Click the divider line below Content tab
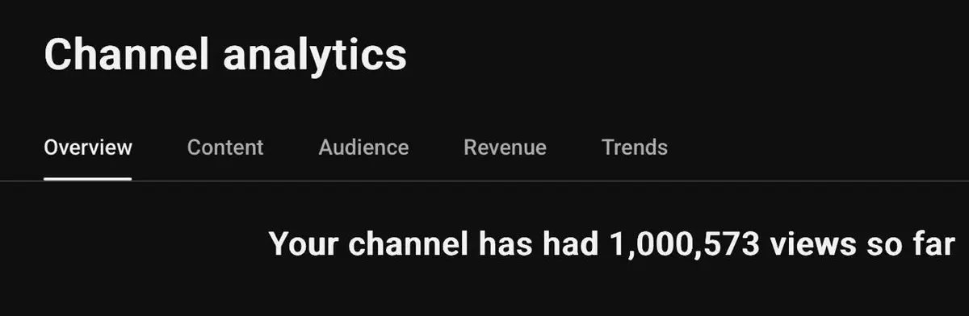Image resolution: width=969 pixels, height=316 pixels. 225,181
